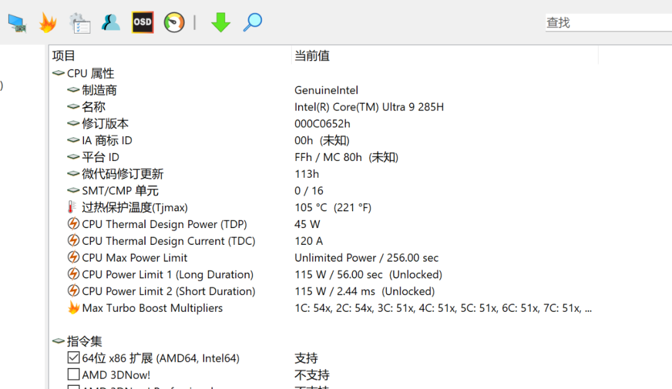Click the Unlimited Power / 256.00 sec value
Viewport: 672px width, 389px height.
pos(366,258)
